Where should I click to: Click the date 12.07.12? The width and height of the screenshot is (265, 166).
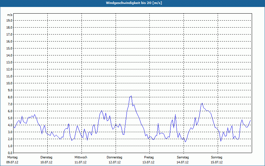(x=115, y=162)
